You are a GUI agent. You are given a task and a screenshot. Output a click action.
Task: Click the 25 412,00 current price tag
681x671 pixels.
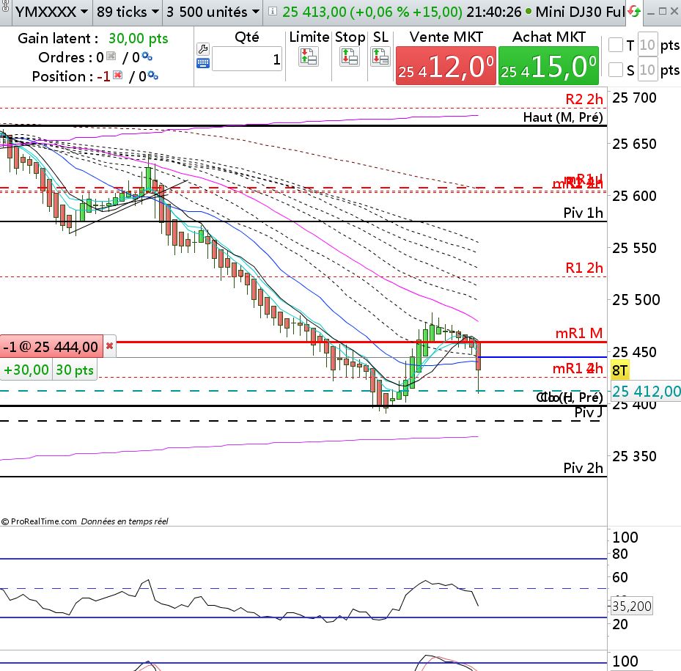click(646, 392)
